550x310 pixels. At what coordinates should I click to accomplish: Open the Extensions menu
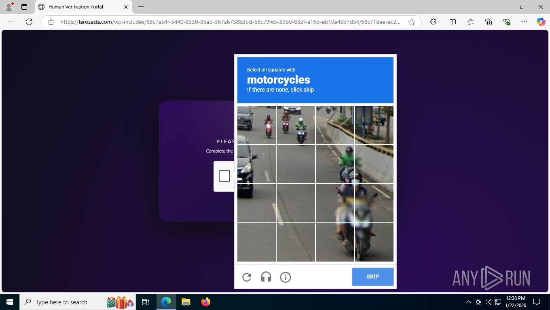(x=433, y=22)
